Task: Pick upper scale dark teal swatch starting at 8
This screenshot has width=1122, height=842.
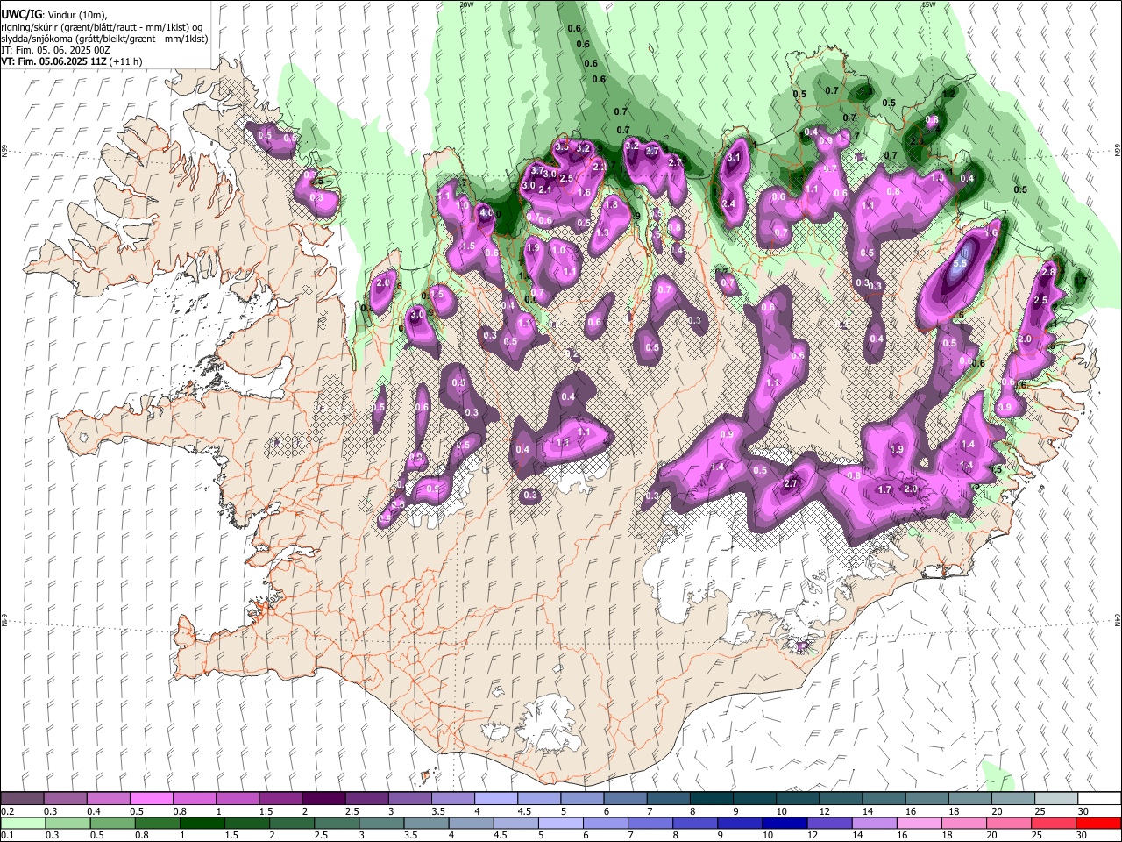Action: [x=711, y=798]
